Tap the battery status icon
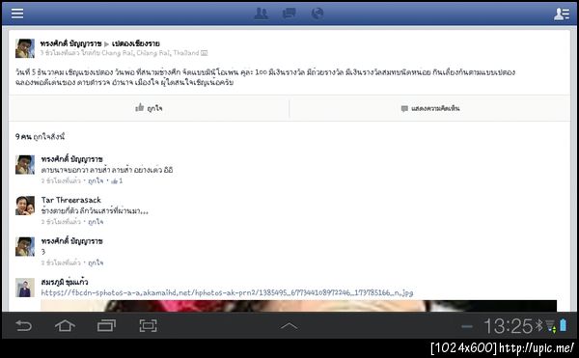The width and height of the screenshot is (579, 358). 564,325
